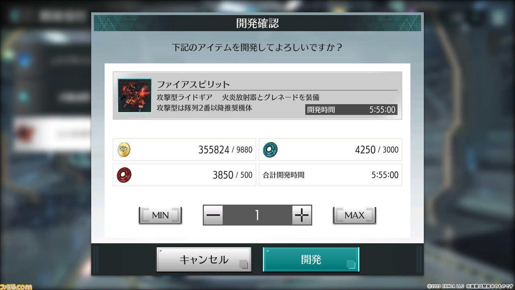This screenshot has width=515, height=290.
Task: Click the キャンセル cancel button
Action: [204, 259]
